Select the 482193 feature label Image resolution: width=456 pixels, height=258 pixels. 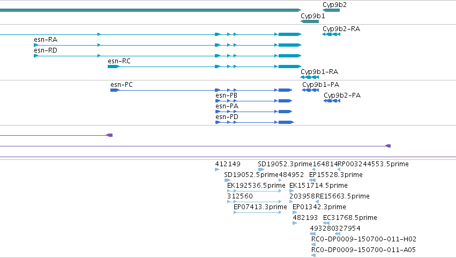tap(305, 218)
